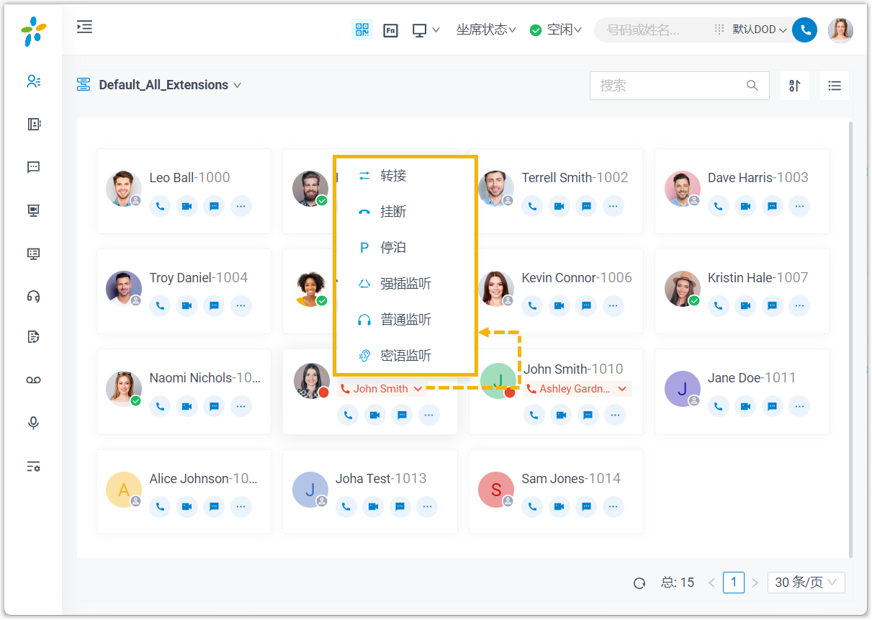Click the refresh icon beside total count
Viewport: 872px width, 620px height.
coord(639,583)
